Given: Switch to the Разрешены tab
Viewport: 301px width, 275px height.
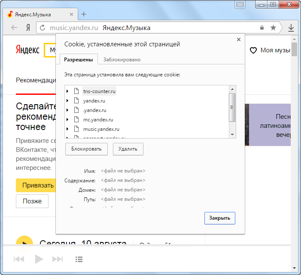Looking at the screenshot, I should tap(79, 60).
